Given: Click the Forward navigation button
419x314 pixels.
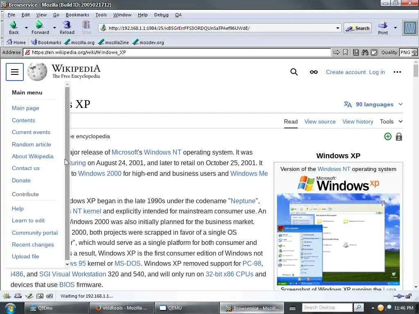Looking at the screenshot, I should pos(40,28).
